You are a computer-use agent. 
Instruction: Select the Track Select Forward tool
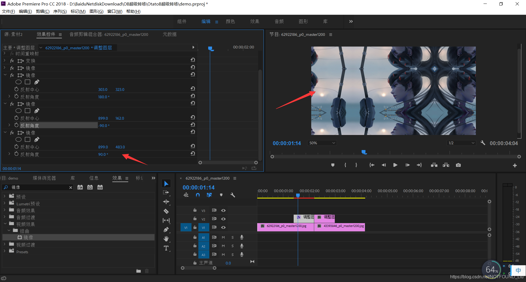point(166,193)
